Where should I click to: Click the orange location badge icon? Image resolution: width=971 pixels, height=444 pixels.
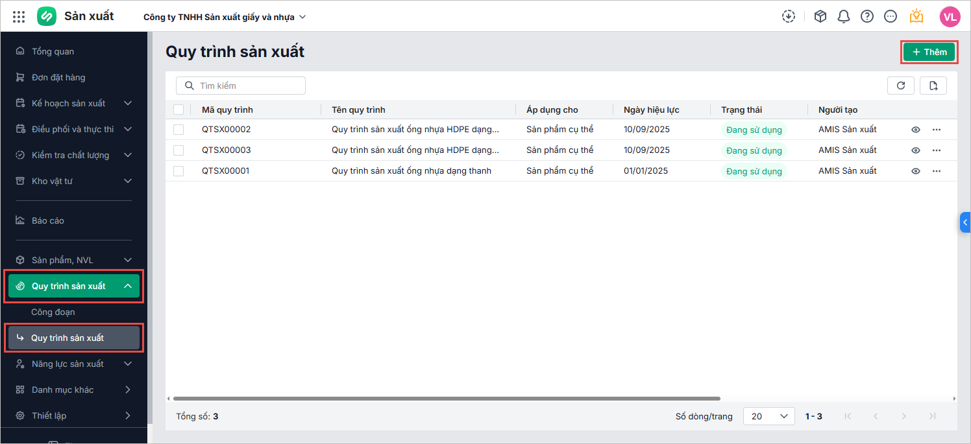(x=916, y=16)
